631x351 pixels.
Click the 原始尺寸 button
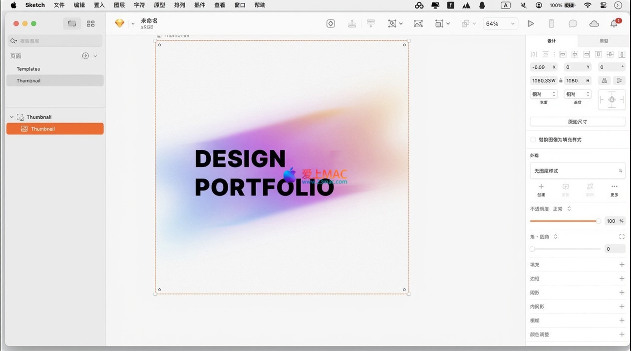(577, 122)
